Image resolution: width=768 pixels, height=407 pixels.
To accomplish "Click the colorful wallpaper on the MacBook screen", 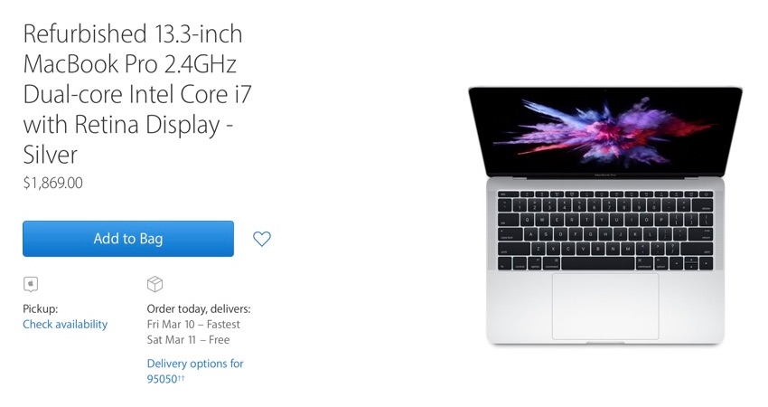I will coord(605,130).
